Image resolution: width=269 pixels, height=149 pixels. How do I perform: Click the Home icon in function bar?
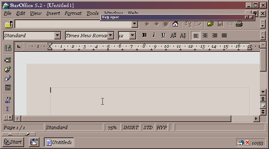click(175, 24)
